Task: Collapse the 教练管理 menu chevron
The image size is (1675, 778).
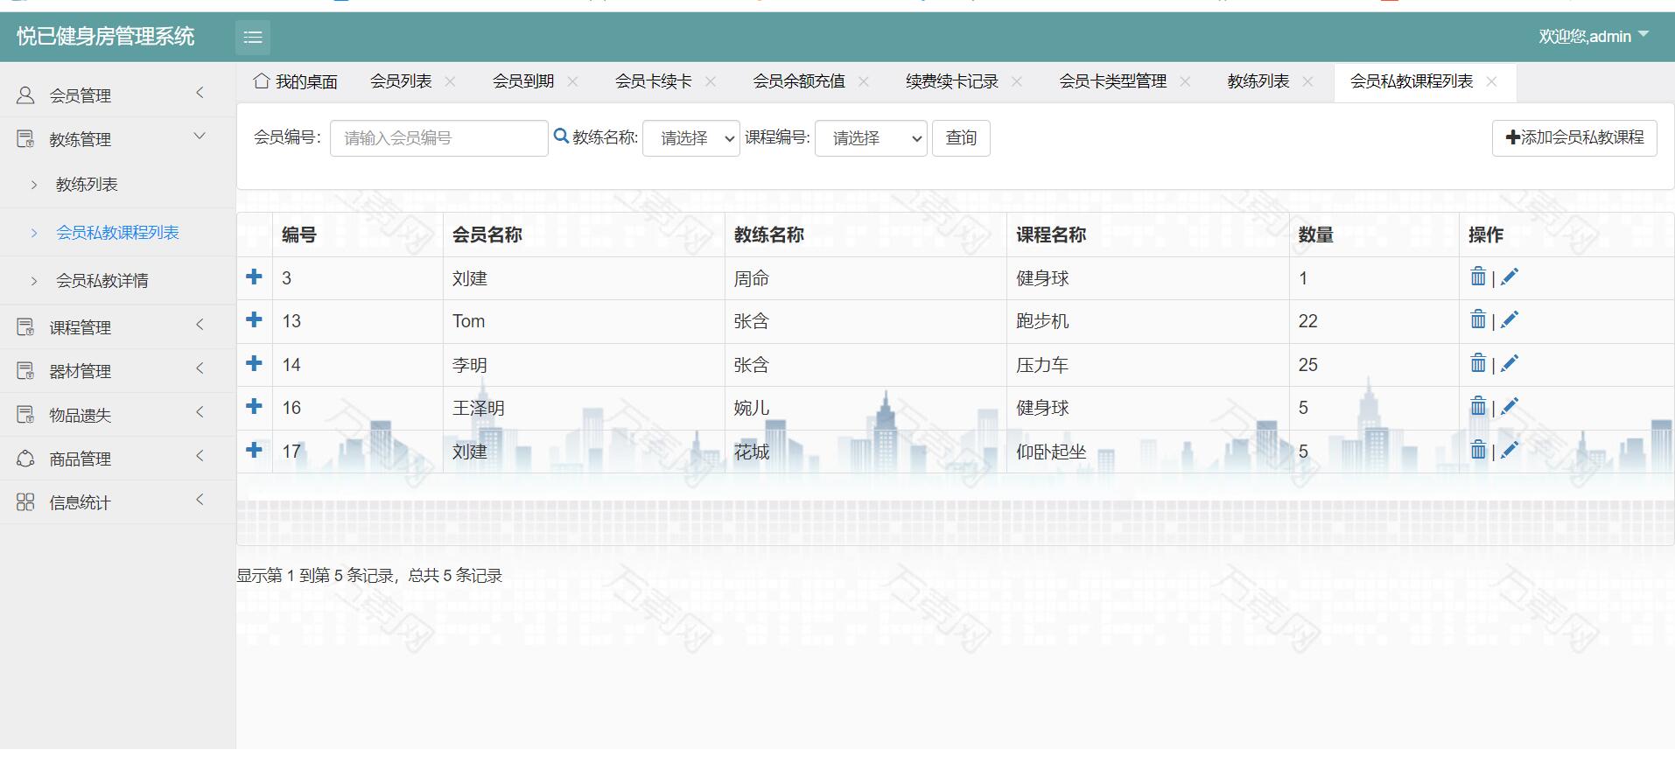Action: [200, 136]
